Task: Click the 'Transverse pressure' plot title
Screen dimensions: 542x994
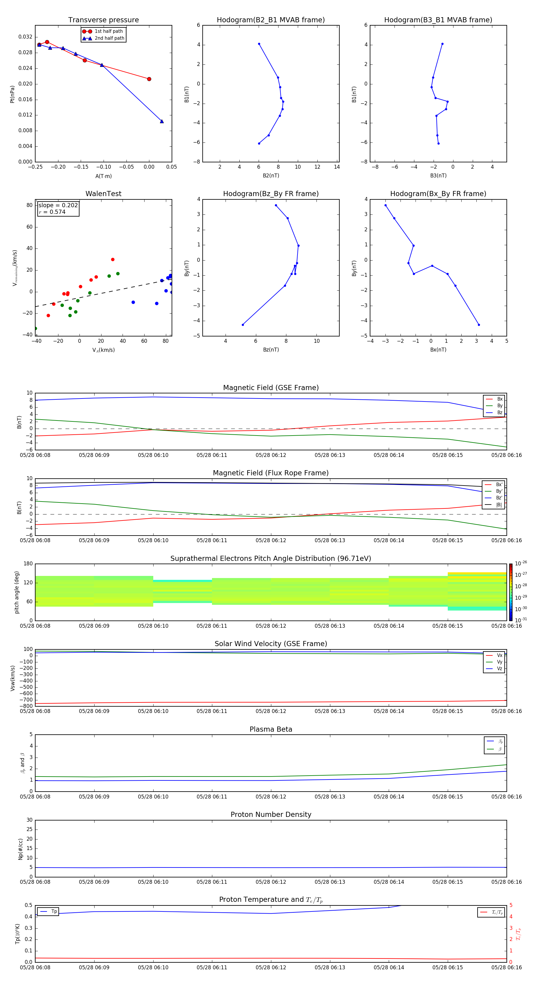Action: (x=103, y=20)
